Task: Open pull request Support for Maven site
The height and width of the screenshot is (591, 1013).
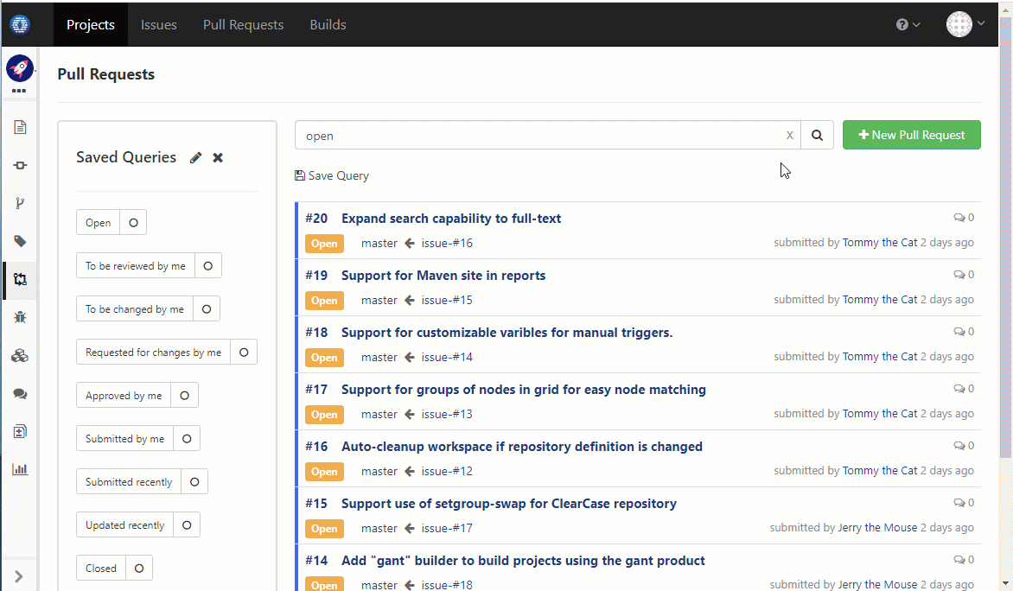Action: click(x=443, y=275)
